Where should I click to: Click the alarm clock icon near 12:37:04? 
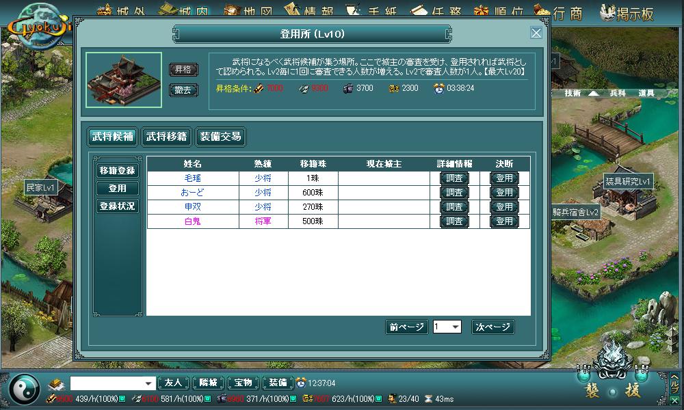click(x=300, y=383)
